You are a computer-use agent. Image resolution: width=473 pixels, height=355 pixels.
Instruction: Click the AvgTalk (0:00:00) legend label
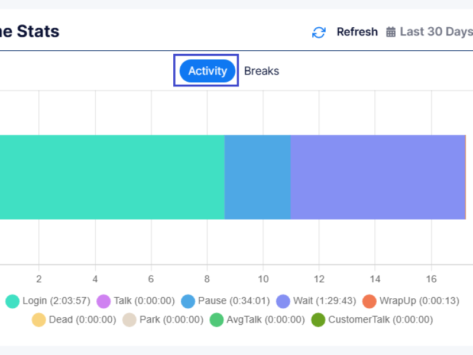(265, 319)
